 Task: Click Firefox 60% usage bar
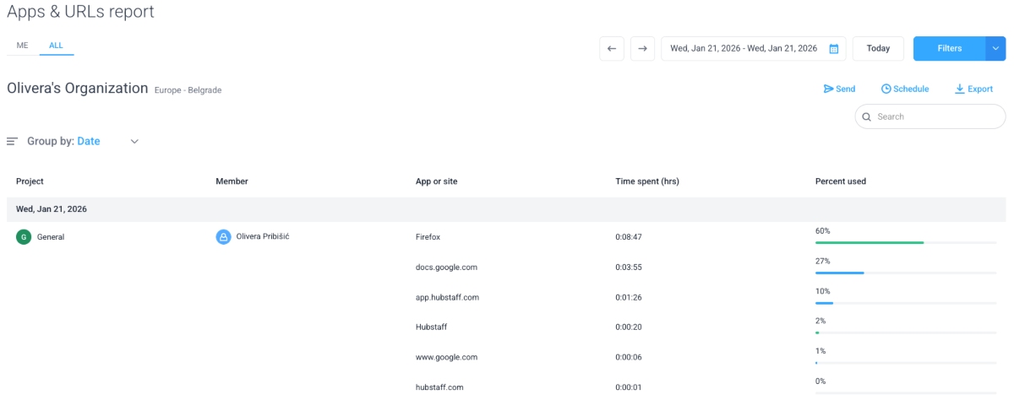[906, 243]
